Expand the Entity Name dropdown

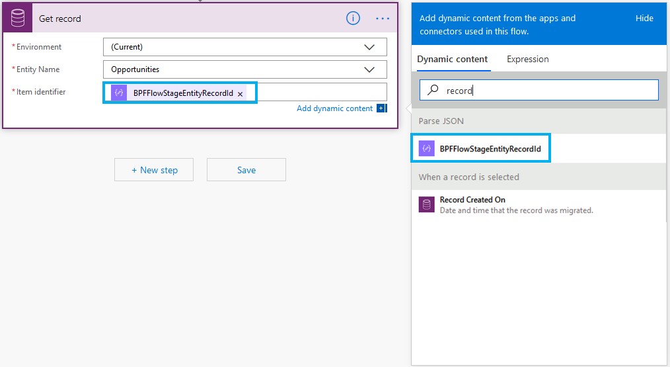click(369, 69)
